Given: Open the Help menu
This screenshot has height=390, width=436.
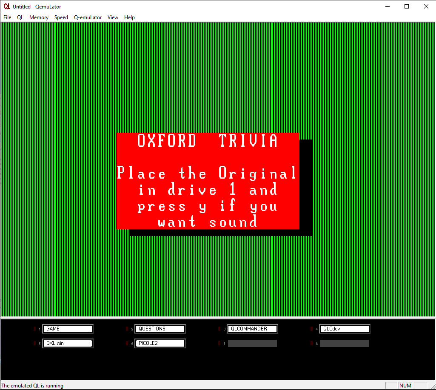Looking at the screenshot, I should click(x=129, y=17).
